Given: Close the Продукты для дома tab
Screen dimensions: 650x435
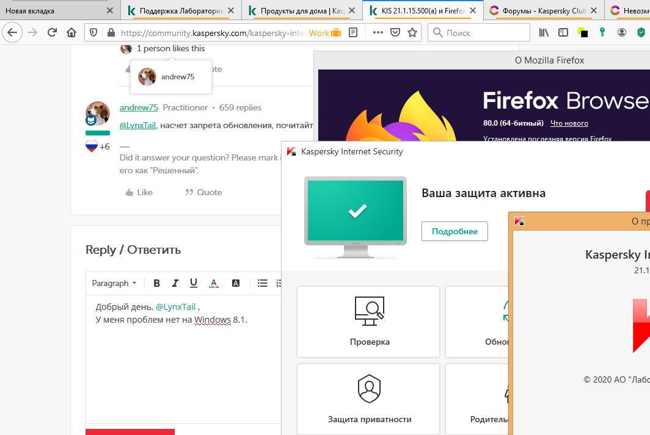Looking at the screenshot, I should [x=352, y=11].
